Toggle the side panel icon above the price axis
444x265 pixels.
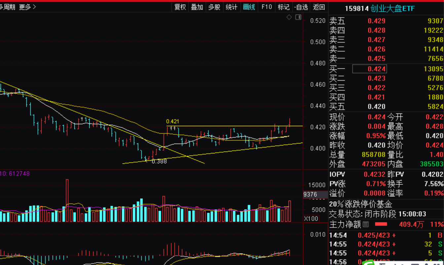click(298, 17)
